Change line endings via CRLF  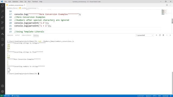tap(159, 96)
